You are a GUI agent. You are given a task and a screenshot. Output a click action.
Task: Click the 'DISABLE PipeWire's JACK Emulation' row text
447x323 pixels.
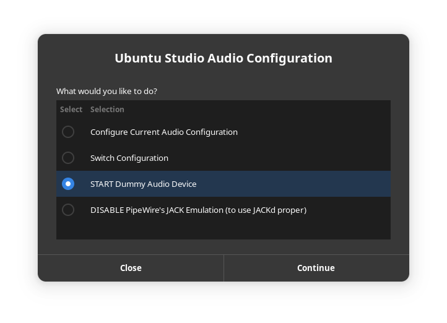(198, 210)
